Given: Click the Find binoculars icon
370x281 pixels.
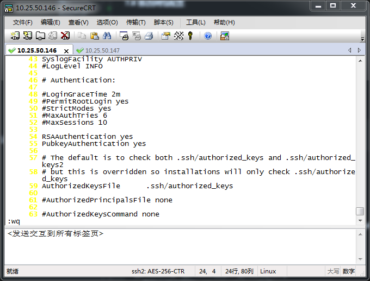Looking at the screenshot, I should tap(107, 36).
